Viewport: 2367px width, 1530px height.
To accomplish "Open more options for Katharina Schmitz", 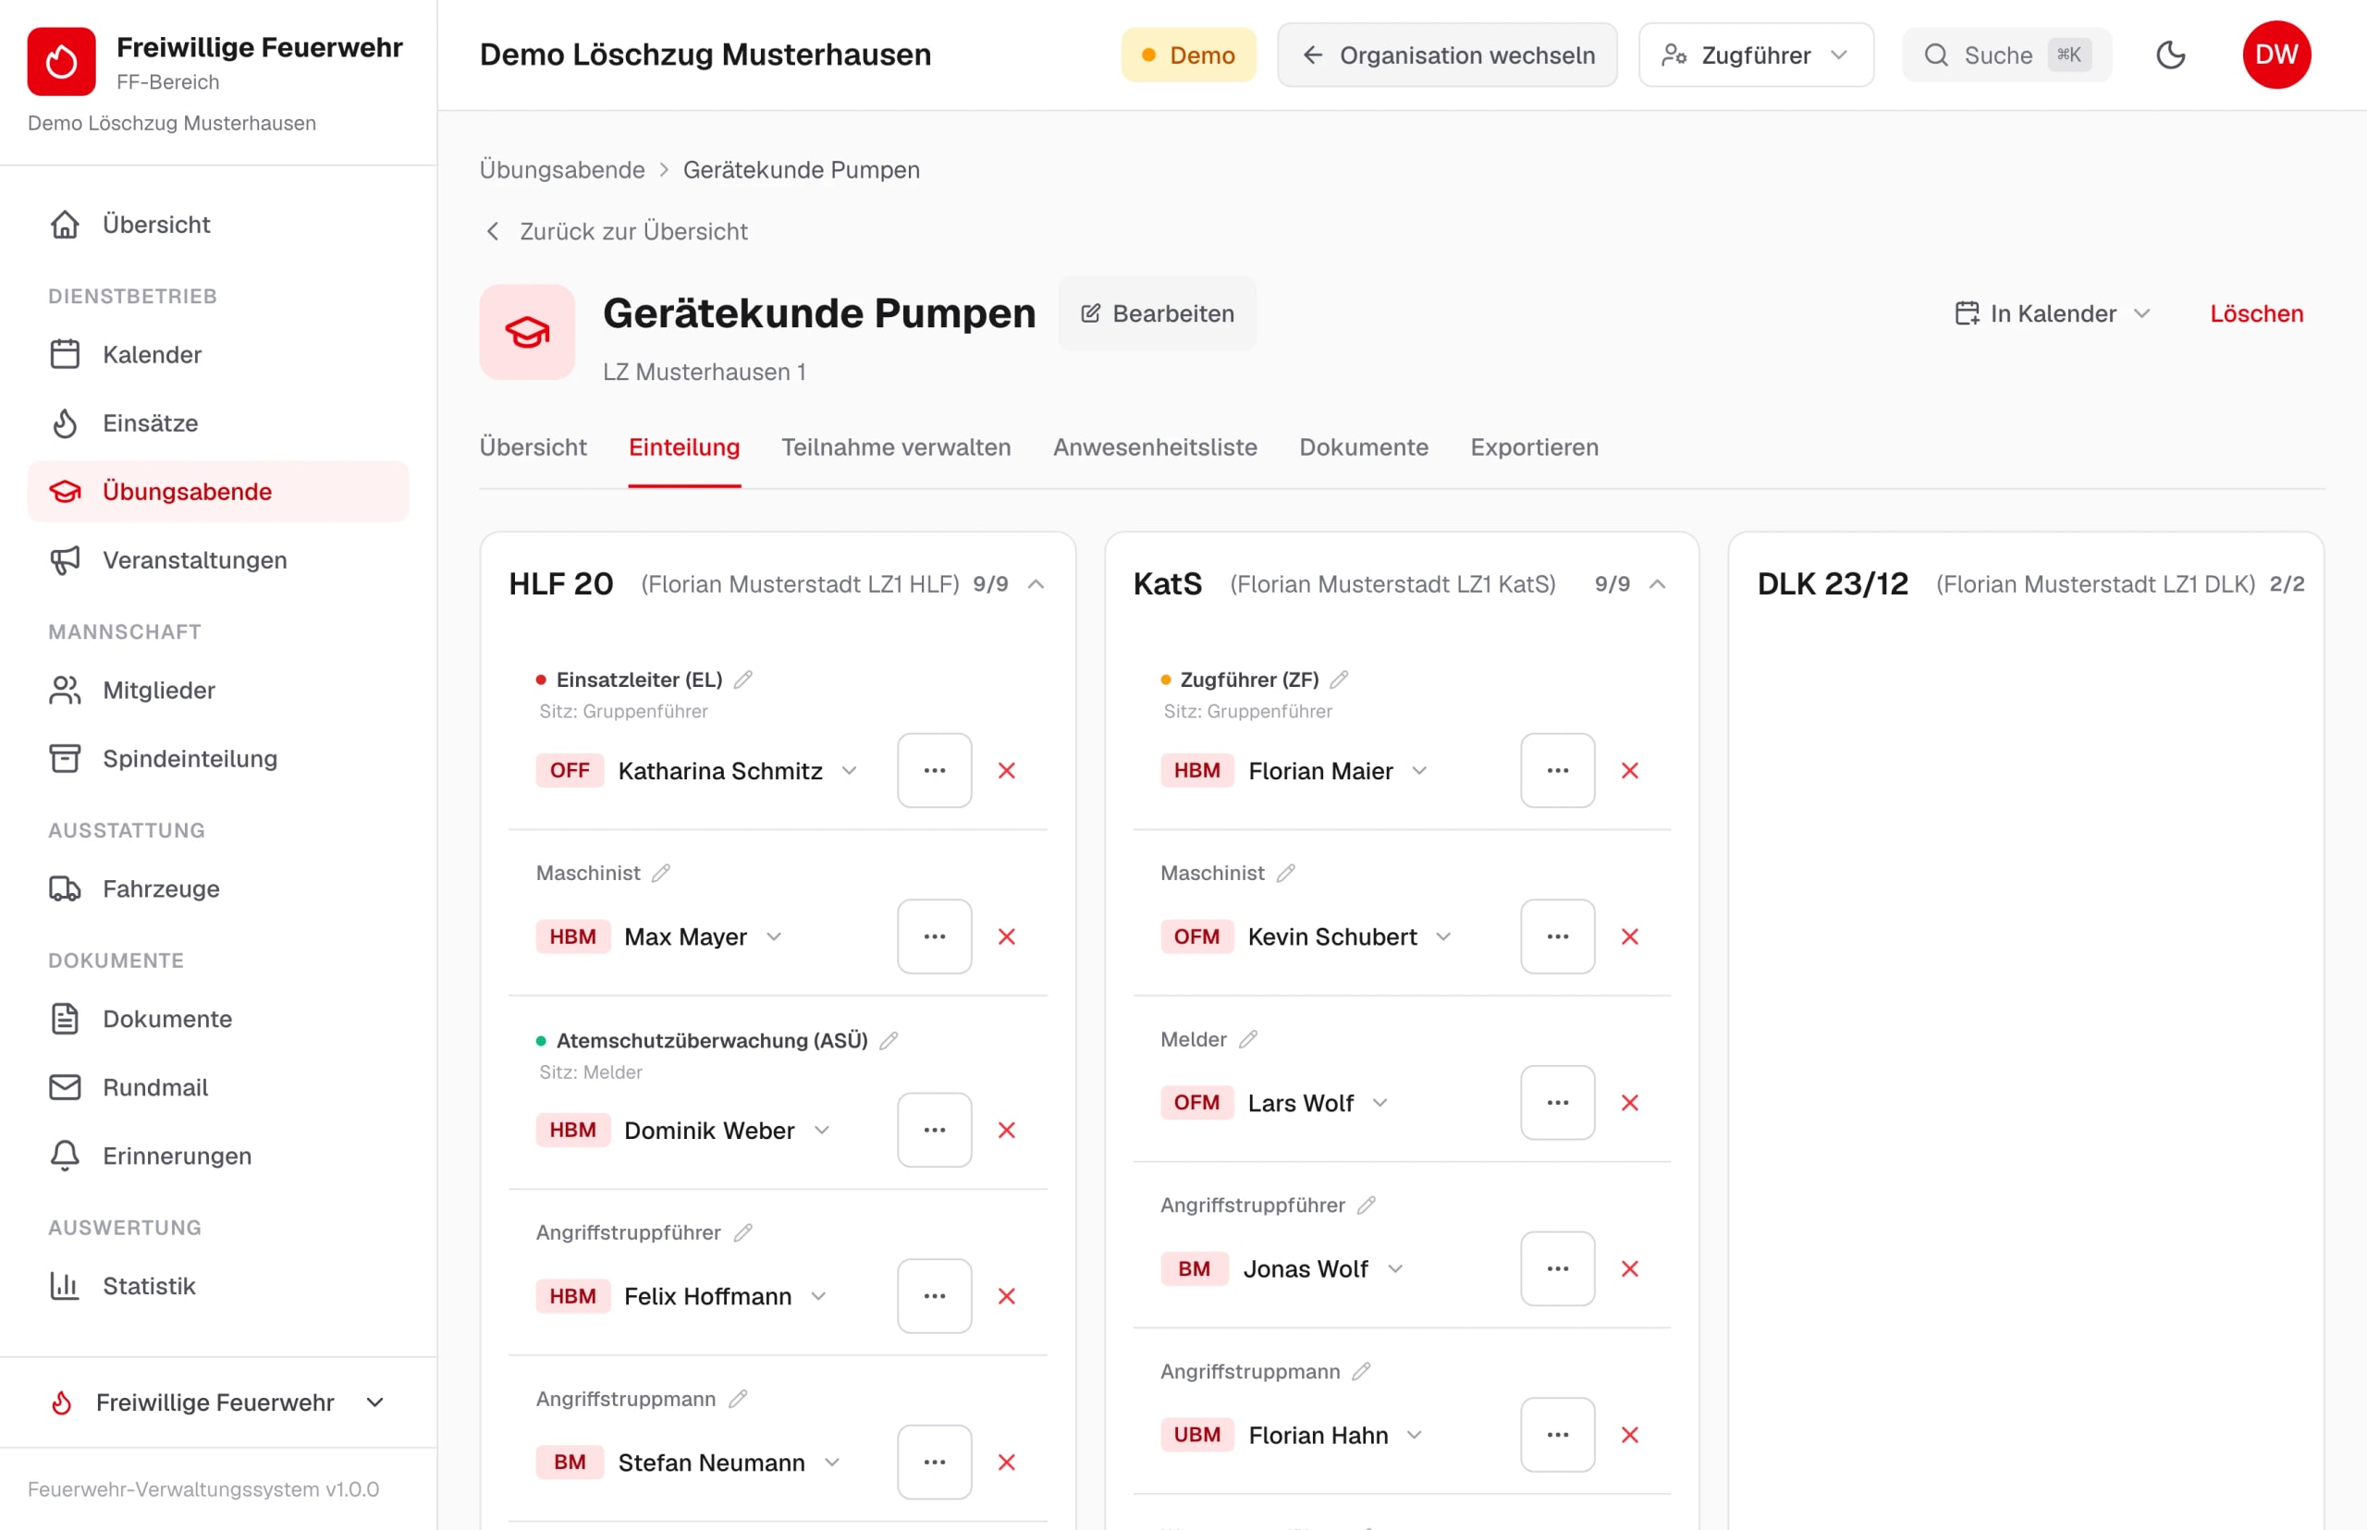I will (934, 771).
